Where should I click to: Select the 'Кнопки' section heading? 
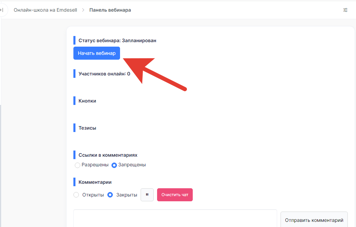(x=87, y=101)
